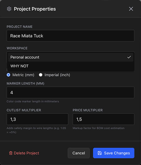The width and height of the screenshot is (141, 165).
Task: Click the floppy disk save icon
Action: pyautogui.click(x=100, y=153)
